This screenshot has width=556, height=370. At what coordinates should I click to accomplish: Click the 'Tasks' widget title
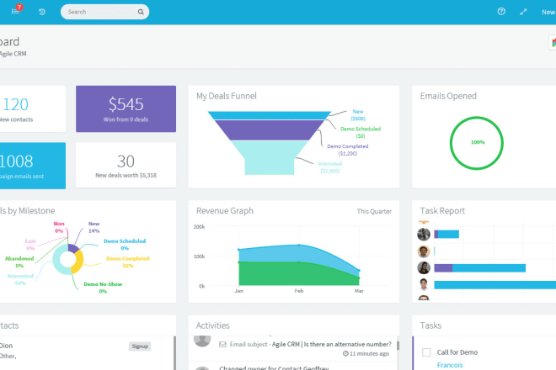(430, 325)
